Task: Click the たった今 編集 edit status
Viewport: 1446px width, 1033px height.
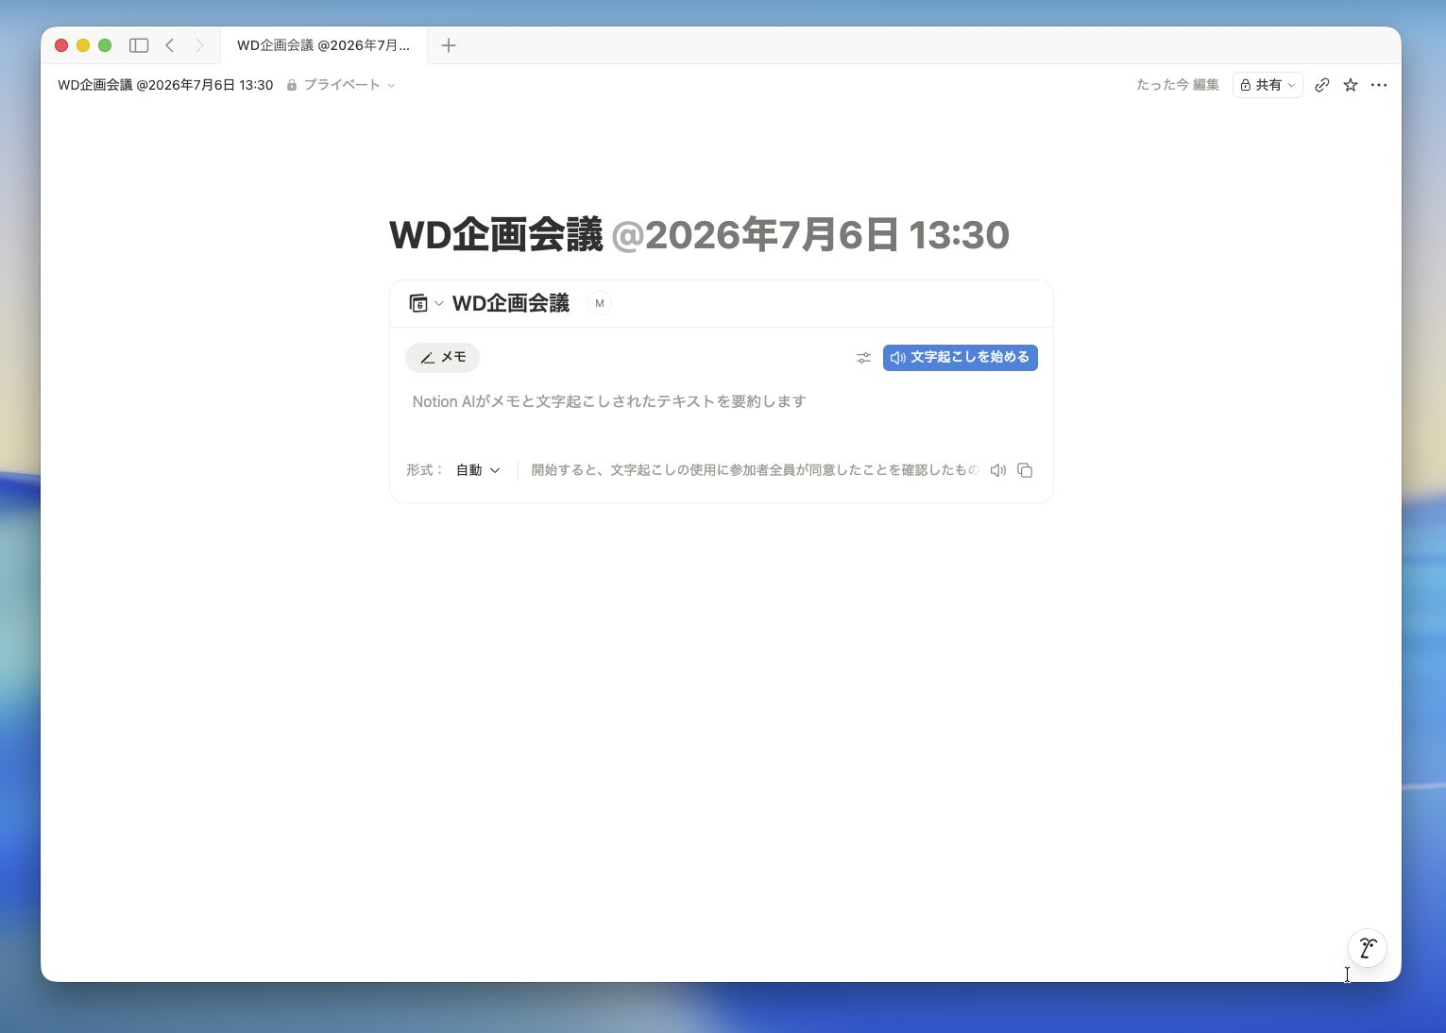Action: pos(1178,85)
